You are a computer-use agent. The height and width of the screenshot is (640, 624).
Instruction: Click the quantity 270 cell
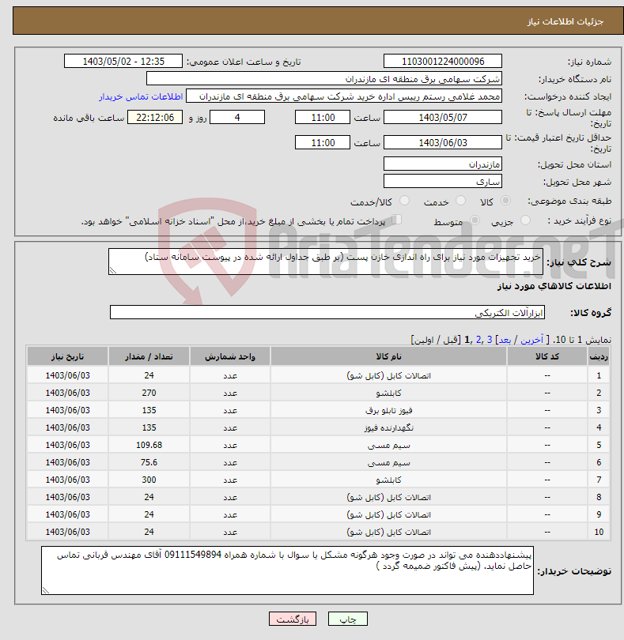coord(149,393)
